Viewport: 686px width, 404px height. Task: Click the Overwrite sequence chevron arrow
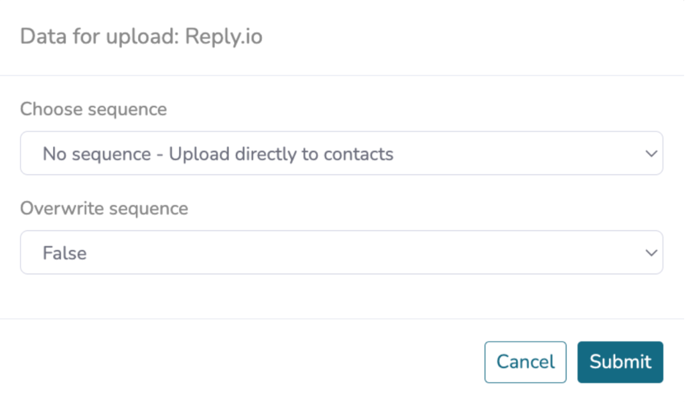pos(651,253)
